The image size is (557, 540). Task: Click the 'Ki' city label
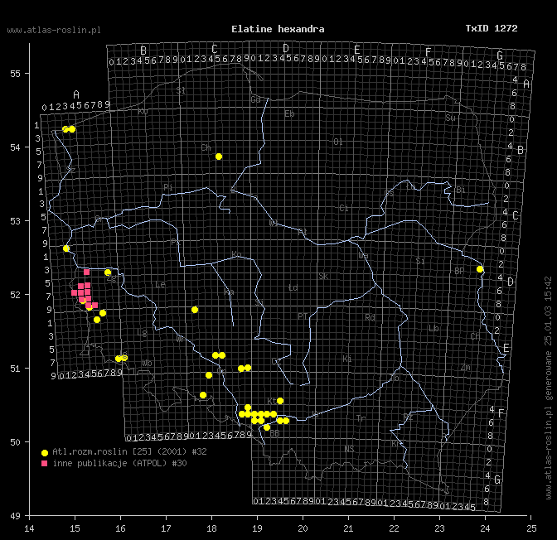[x=347, y=359]
